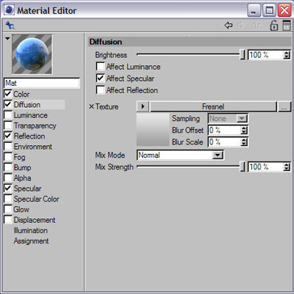Screen dimensions: 294x294
Task: Close the Material Editor window
Action: 284,10
